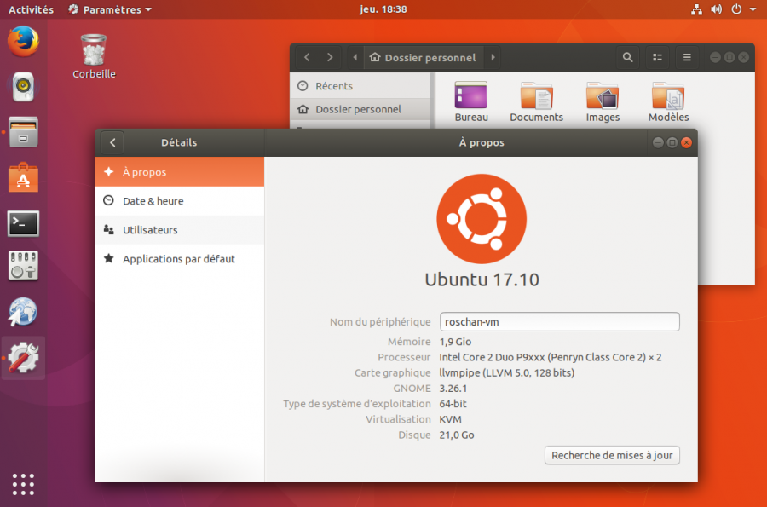Open Ubuntu Software from the dock
The width and height of the screenshot is (767, 507).
(x=22, y=179)
